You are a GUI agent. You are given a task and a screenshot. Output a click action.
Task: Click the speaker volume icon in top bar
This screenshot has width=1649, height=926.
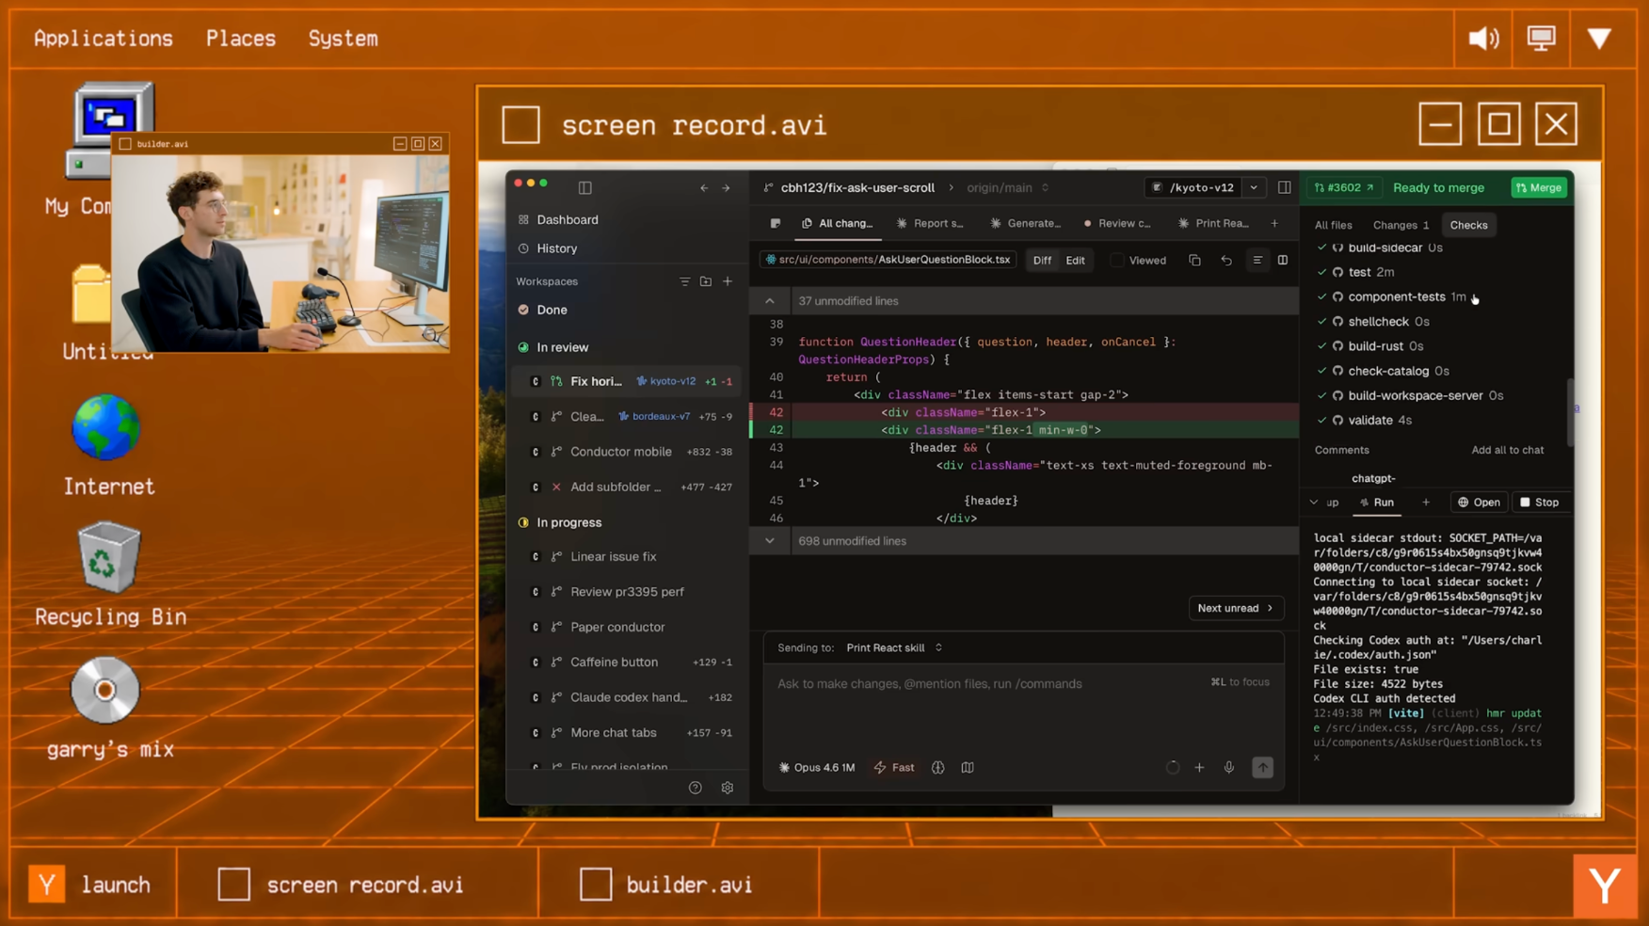1484,39
